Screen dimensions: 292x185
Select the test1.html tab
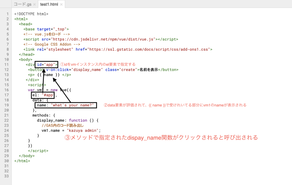click(x=49, y=4)
